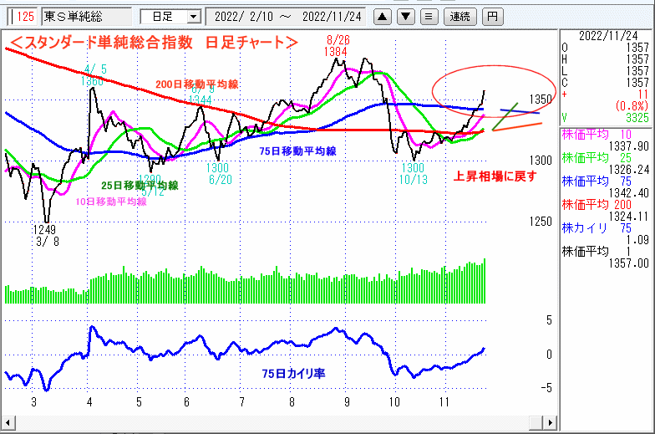Image resolution: width=655 pixels, height=434 pixels.
Task: Click the stock code field showing 125
Action: click(x=23, y=16)
